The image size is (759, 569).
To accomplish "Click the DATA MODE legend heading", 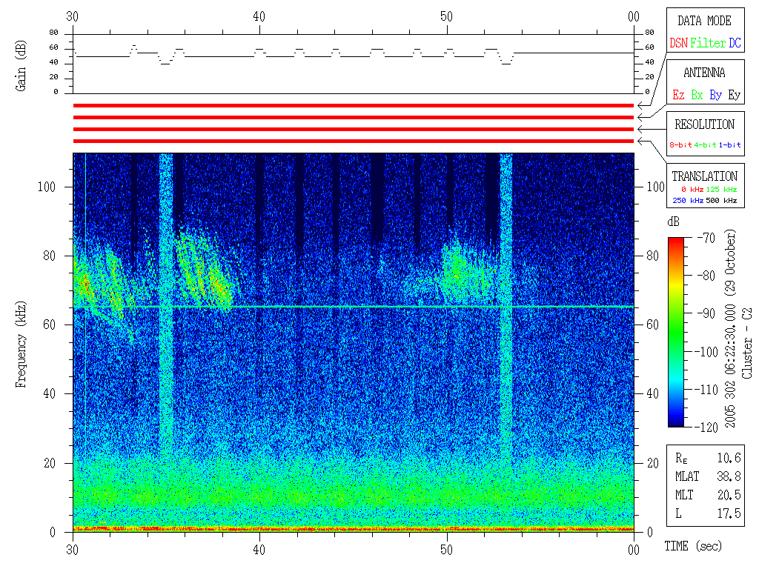I will (704, 21).
